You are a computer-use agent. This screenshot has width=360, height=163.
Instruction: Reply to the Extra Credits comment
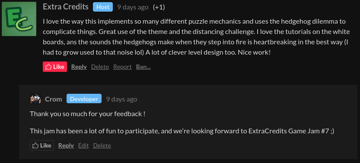pyautogui.click(x=79, y=67)
